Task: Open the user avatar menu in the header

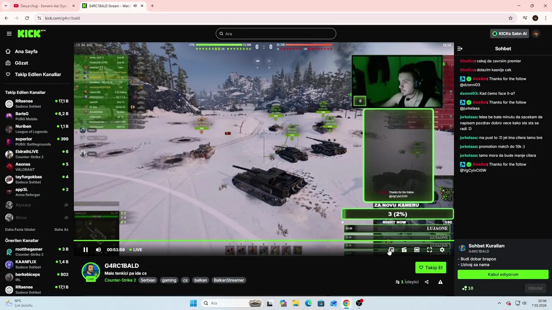Action: pos(536,34)
